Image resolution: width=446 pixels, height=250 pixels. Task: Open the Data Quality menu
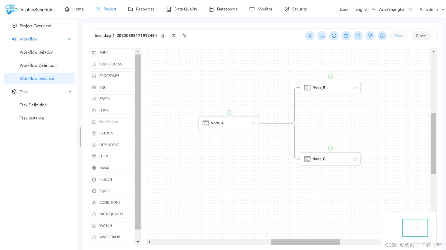click(182, 9)
